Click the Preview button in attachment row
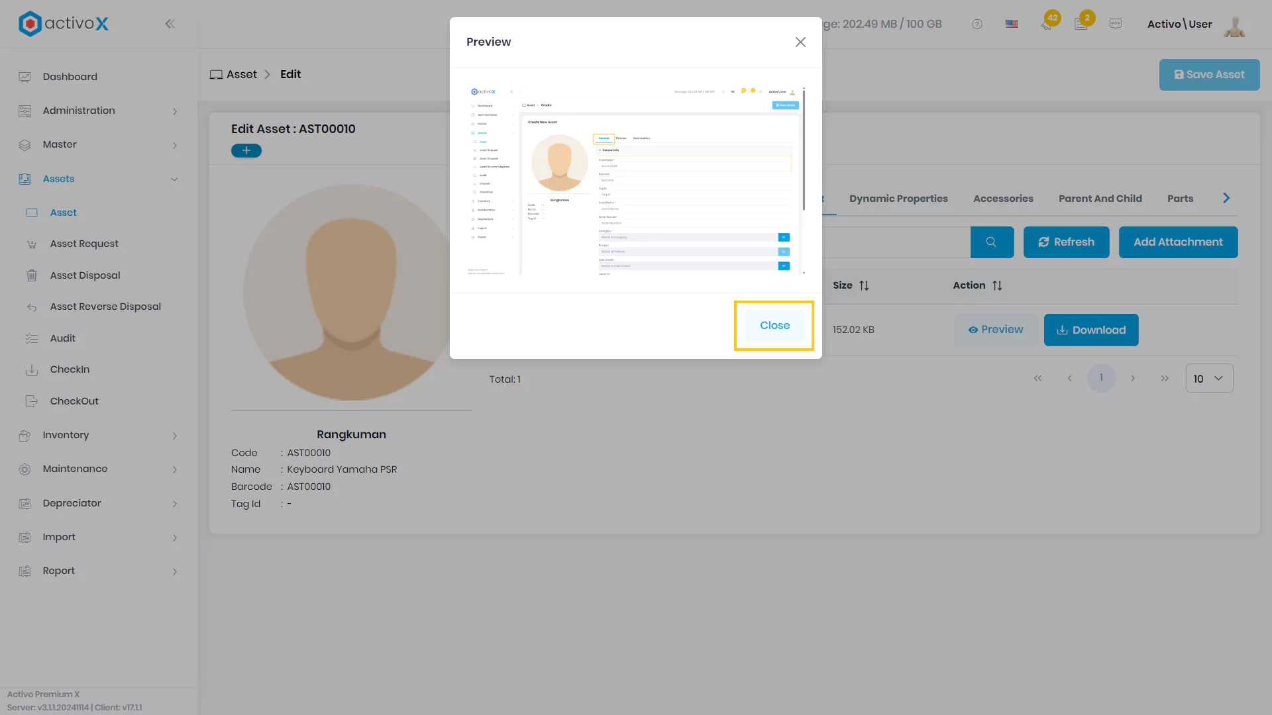 pos(996,330)
